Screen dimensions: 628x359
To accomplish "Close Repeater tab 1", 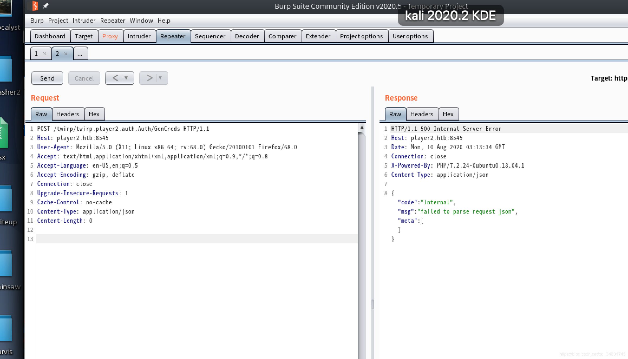I will [45, 54].
